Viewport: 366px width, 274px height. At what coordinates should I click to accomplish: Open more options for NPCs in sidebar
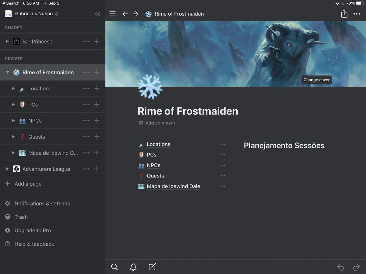click(86, 121)
